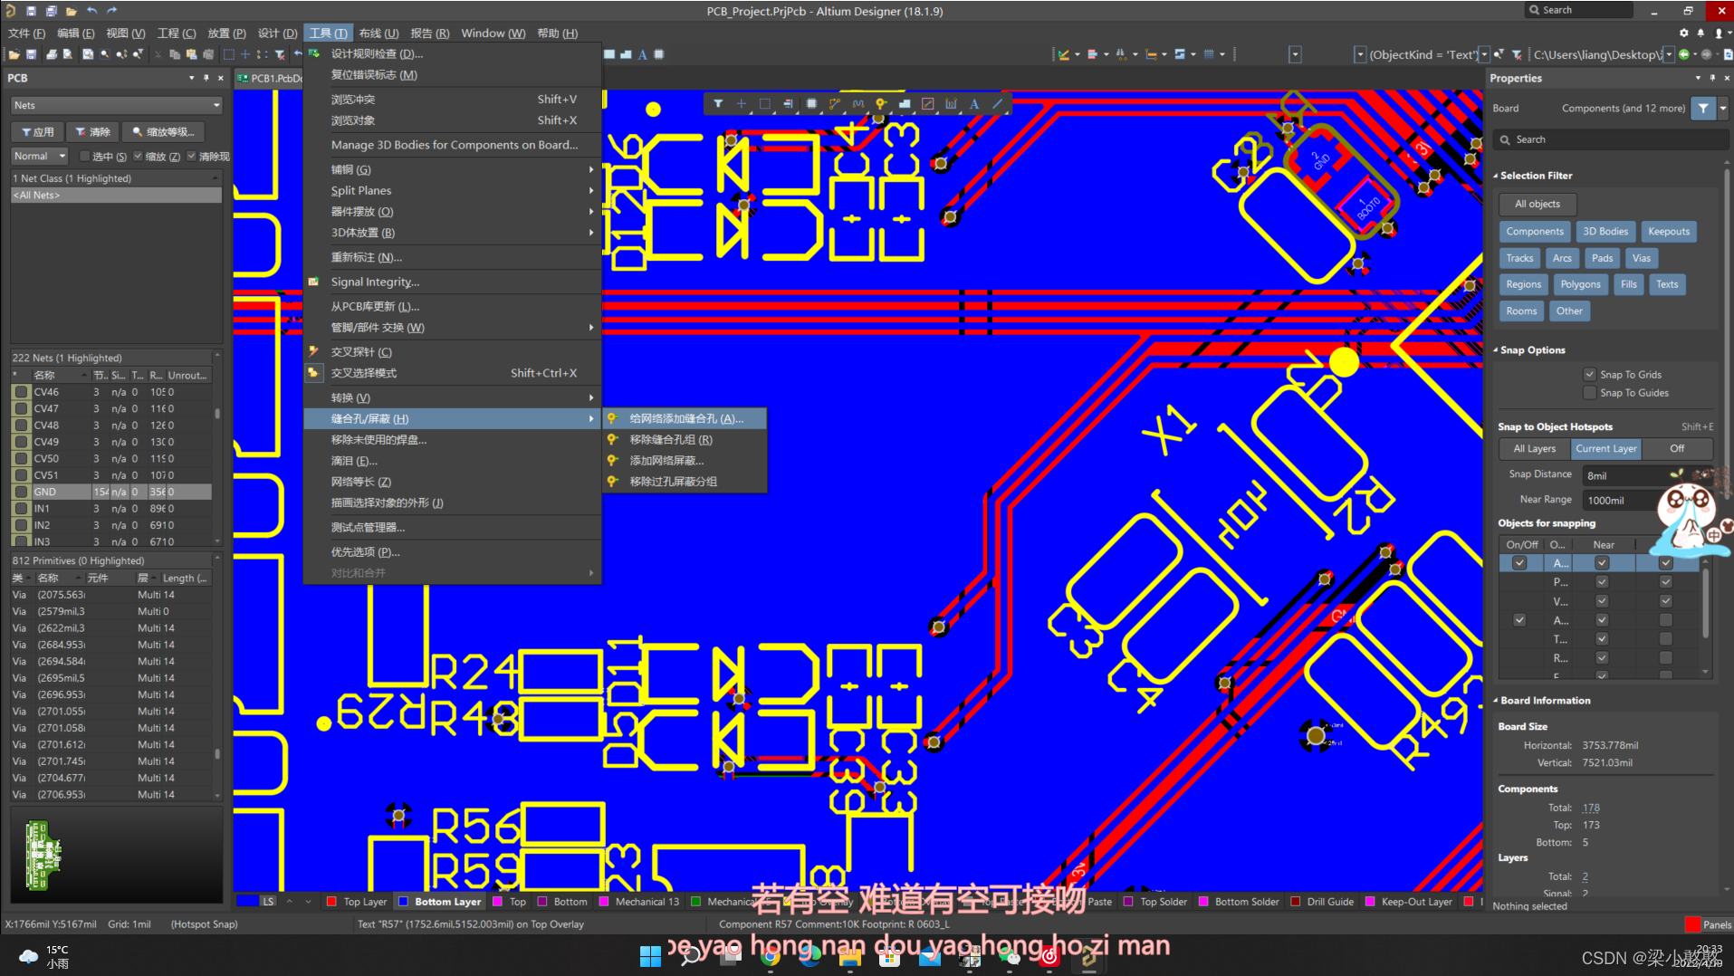1734x976 pixels.
Task: Set snap hotspots to All Layers
Action: (1534, 448)
